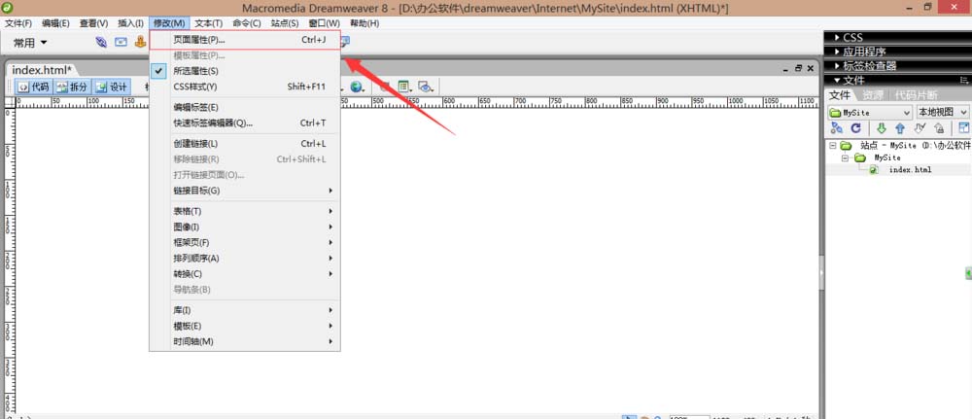The height and width of the screenshot is (419, 972).
Task: Click the green panel collapse arrow at right edge
Action: tap(968, 273)
